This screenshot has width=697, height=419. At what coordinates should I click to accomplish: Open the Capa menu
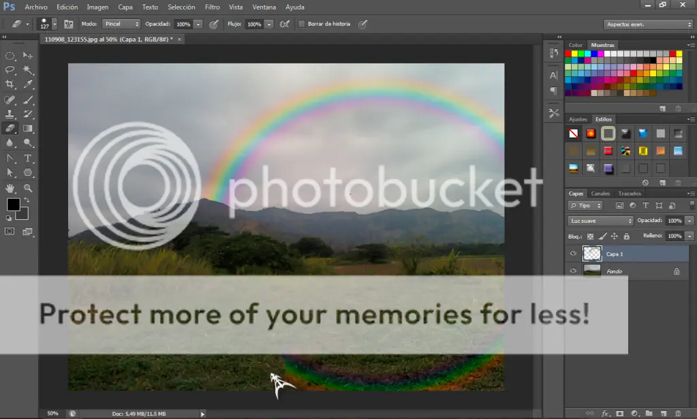125,7
